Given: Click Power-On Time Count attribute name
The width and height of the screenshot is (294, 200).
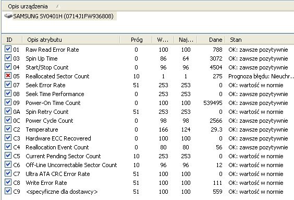Looking at the screenshot, I should (x=53, y=103).
